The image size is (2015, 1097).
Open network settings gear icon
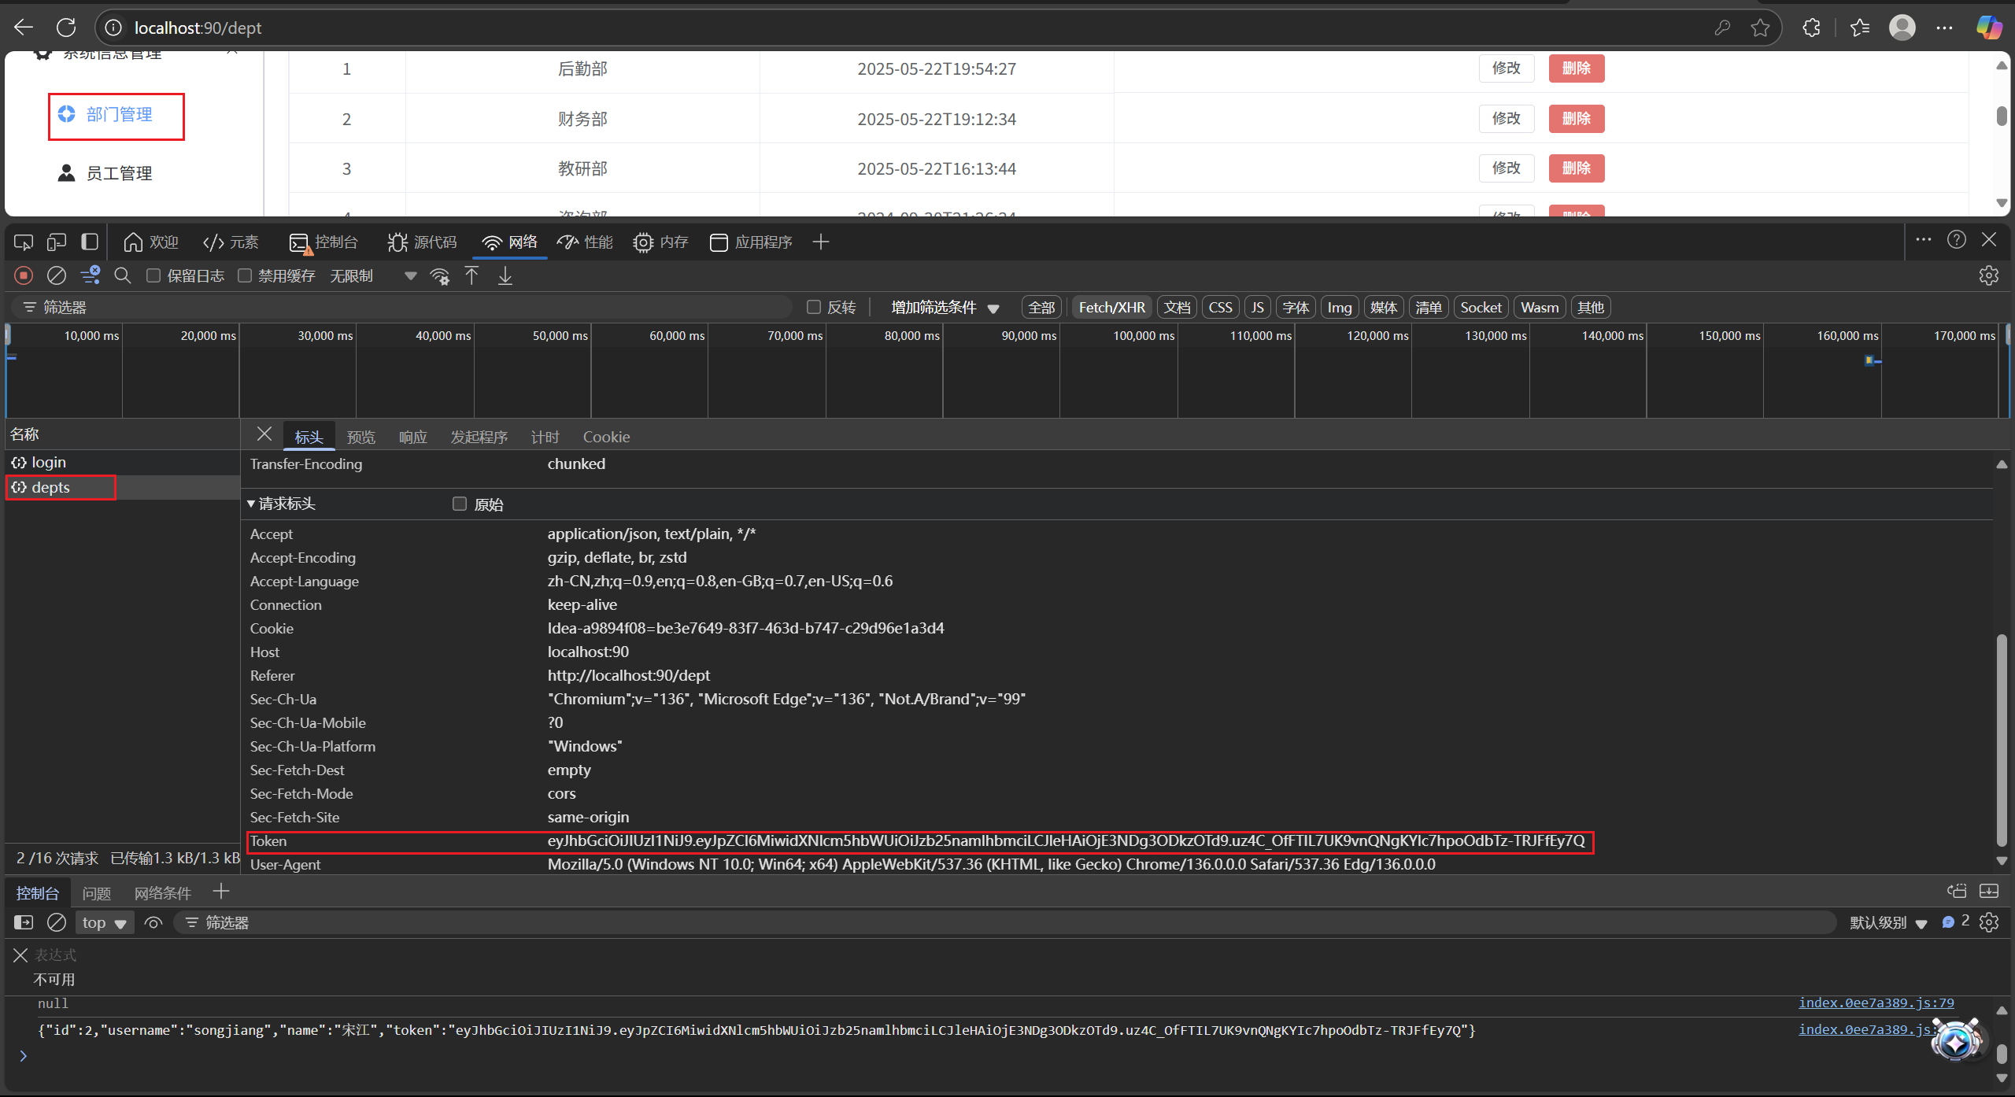(x=1988, y=275)
